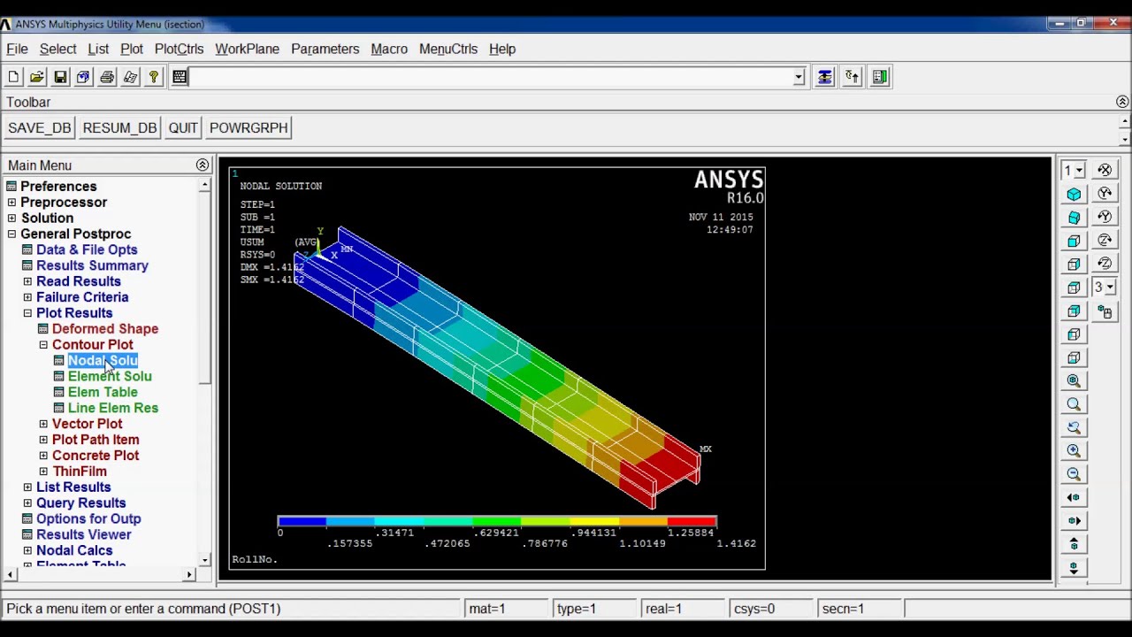Open the command input history dropdown
1132x637 pixels.
[x=799, y=77]
